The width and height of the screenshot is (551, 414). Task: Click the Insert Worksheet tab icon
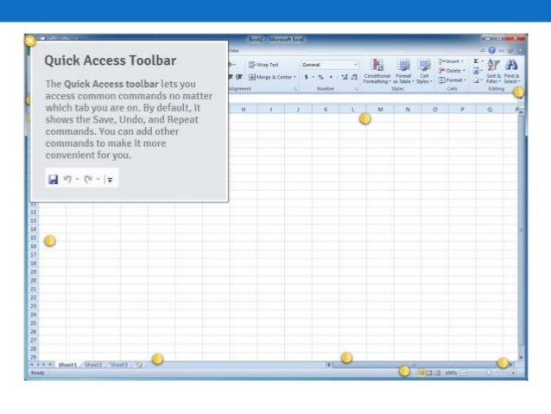click(139, 365)
